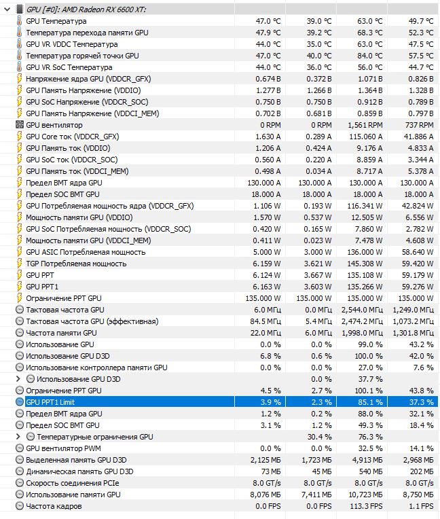Image resolution: width=440 pixels, height=519 pixels.
Task: Click the 113.3 FPS maximum frame rate value
Action: click(x=366, y=506)
